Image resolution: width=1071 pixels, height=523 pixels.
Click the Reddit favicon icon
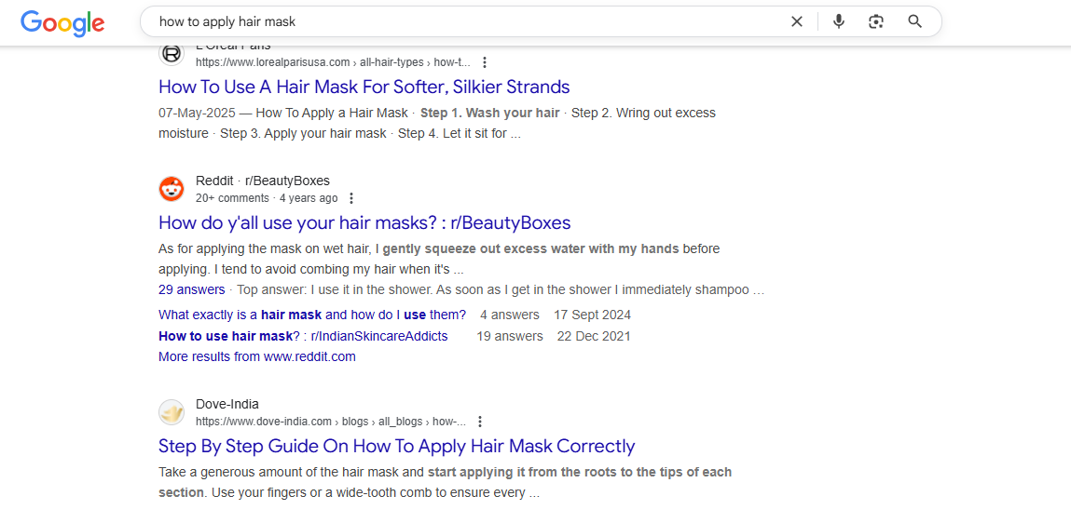[172, 189]
